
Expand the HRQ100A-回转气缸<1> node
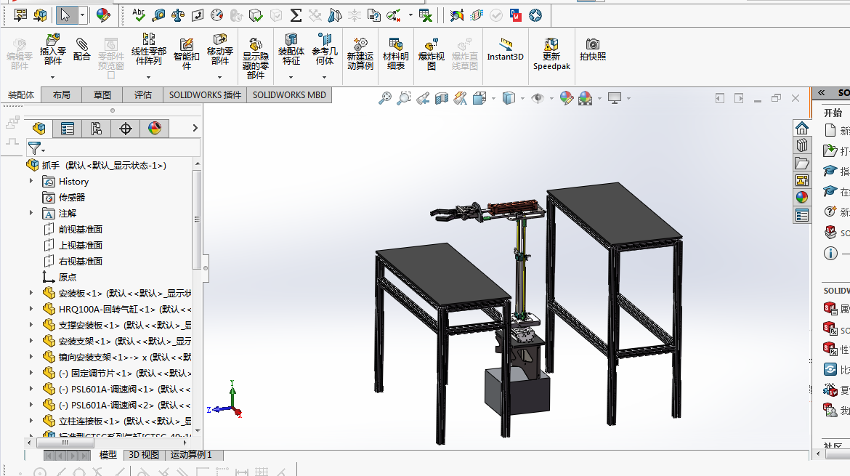(31, 309)
